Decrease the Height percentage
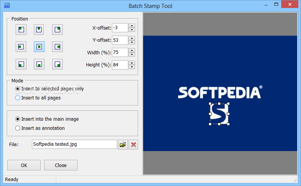This screenshot has width=301, height=186. (x=132, y=67)
